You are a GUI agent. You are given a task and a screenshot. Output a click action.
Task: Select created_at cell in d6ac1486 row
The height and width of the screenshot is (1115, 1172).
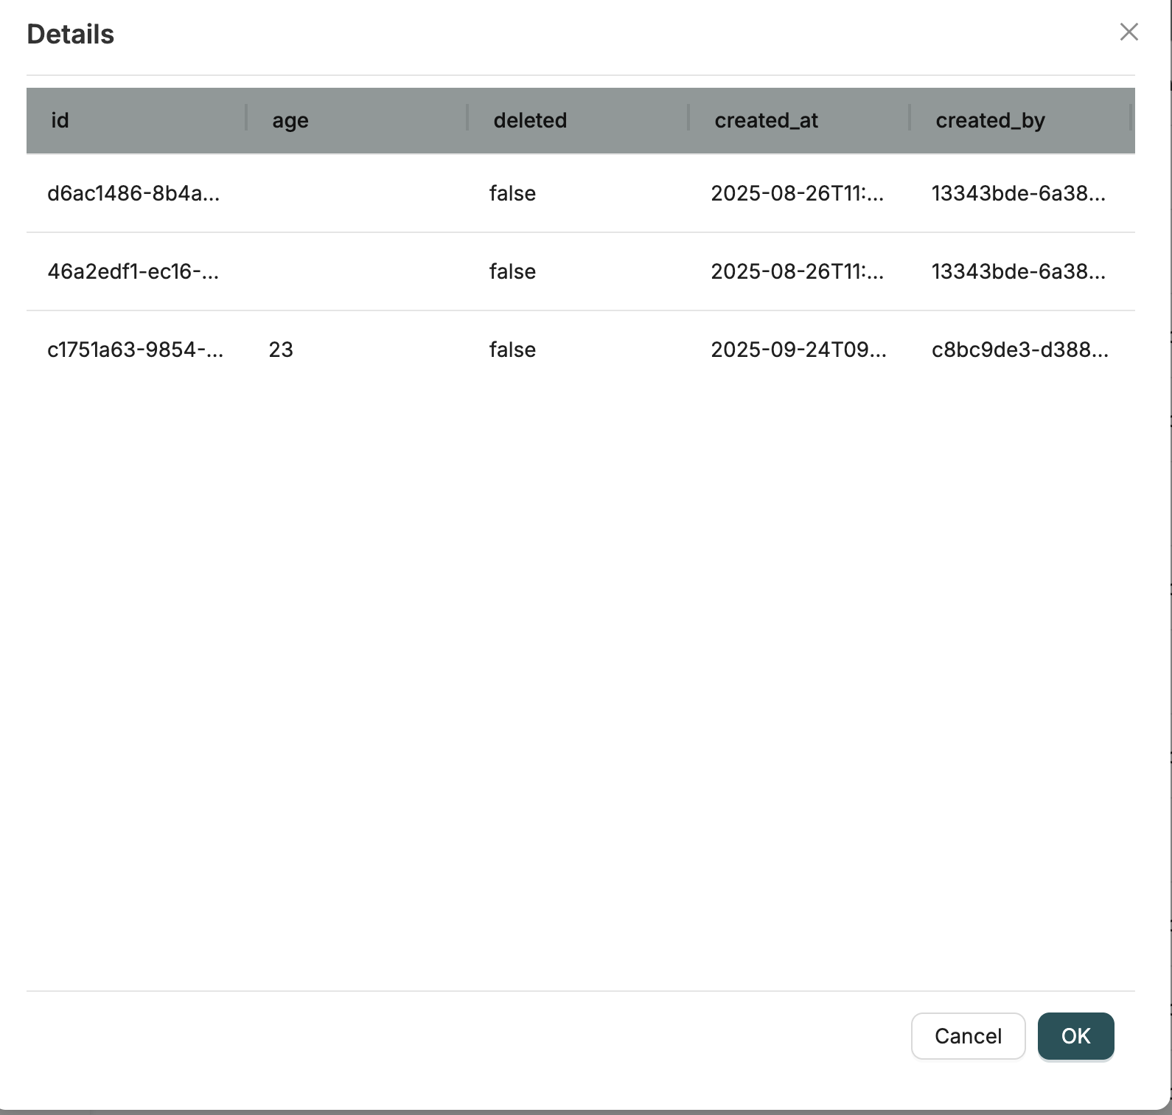[800, 193]
